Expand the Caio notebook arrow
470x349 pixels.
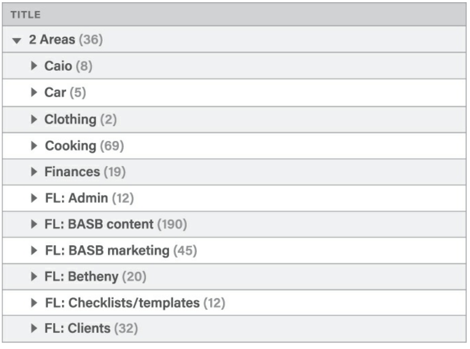point(34,66)
